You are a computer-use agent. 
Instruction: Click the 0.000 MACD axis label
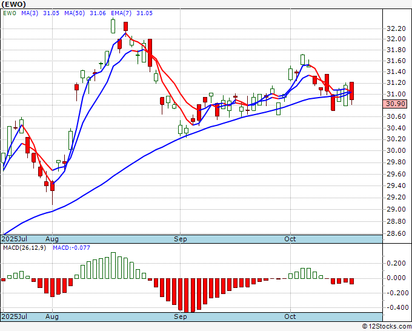pos(396,278)
